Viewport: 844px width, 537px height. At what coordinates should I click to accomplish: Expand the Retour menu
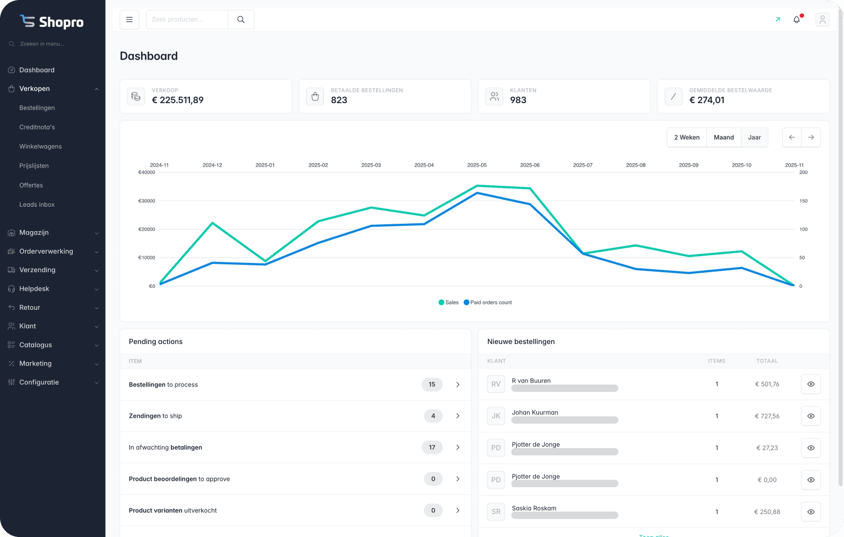[97, 308]
